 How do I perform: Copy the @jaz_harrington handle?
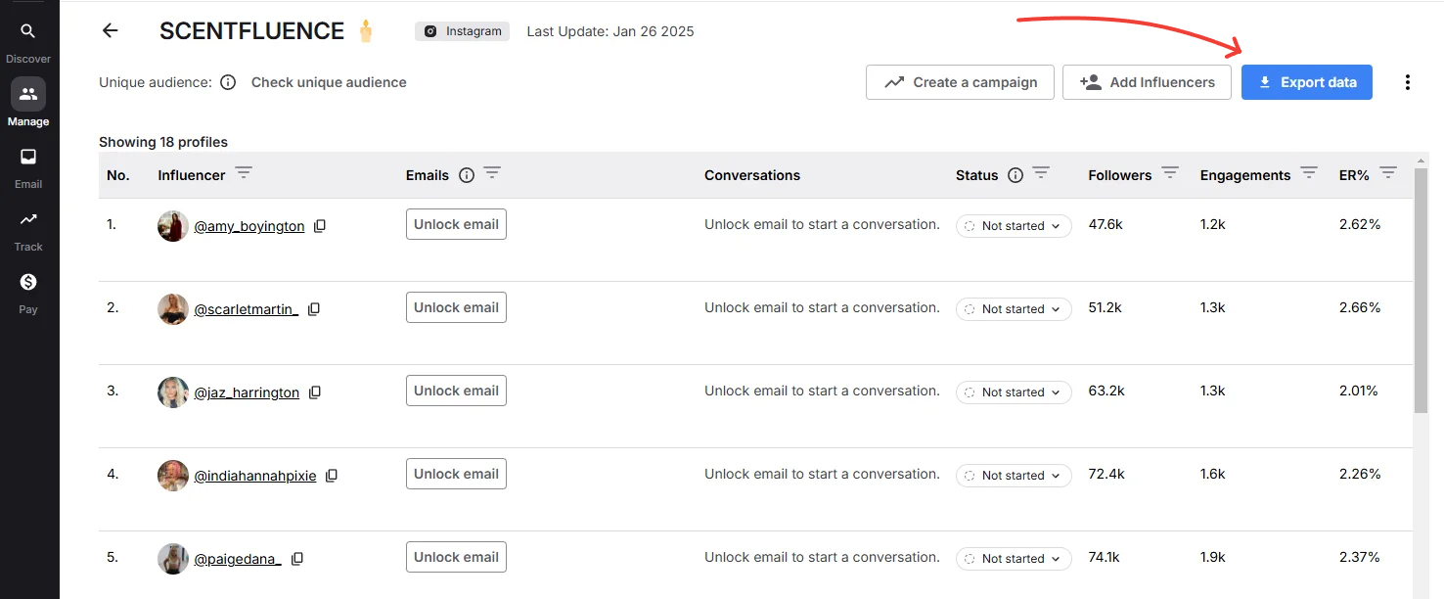[315, 392]
